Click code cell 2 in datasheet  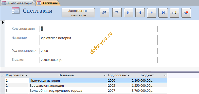pos(17,85)
